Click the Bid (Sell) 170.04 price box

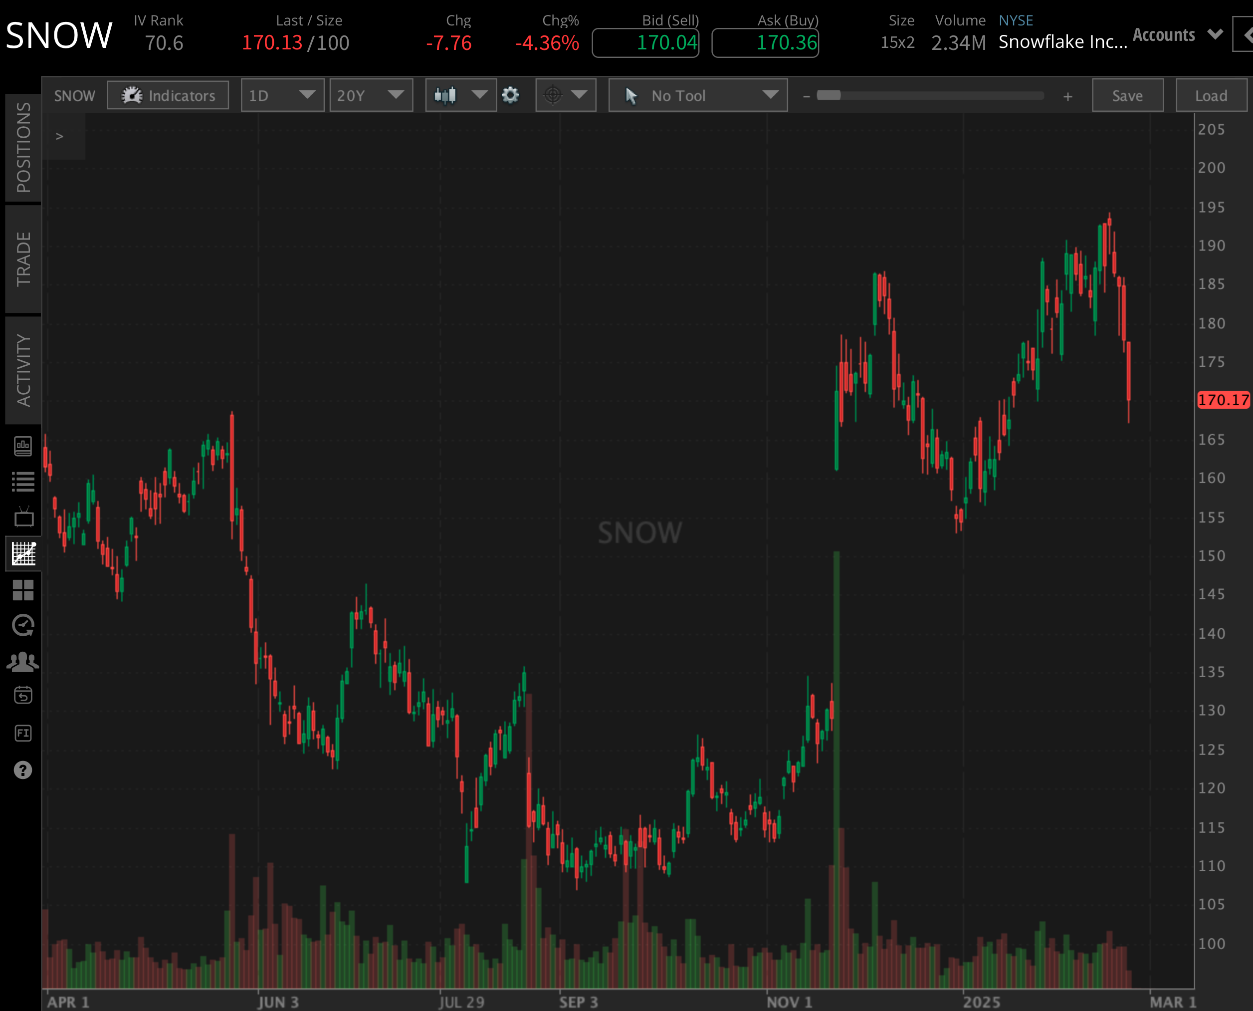tap(645, 42)
